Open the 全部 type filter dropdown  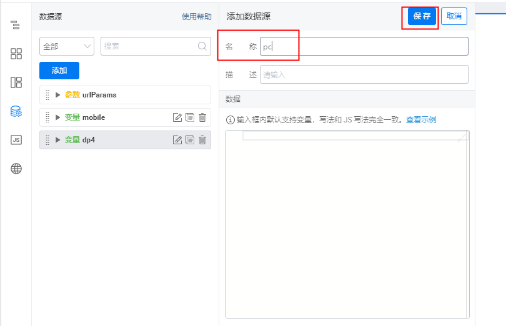point(66,46)
